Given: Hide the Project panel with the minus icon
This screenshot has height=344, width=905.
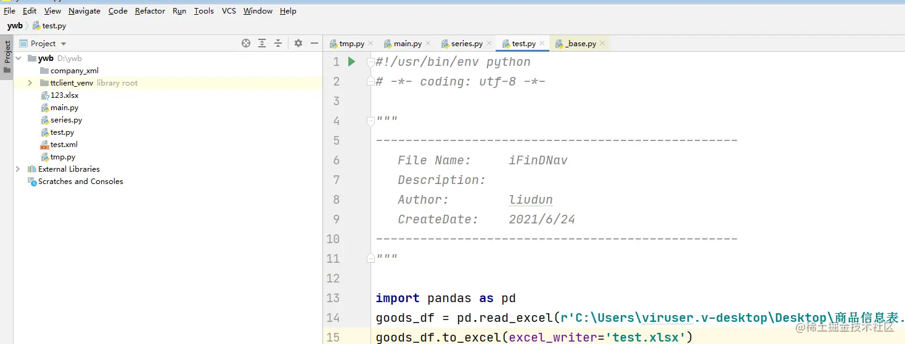Looking at the screenshot, I should (314, 43).
